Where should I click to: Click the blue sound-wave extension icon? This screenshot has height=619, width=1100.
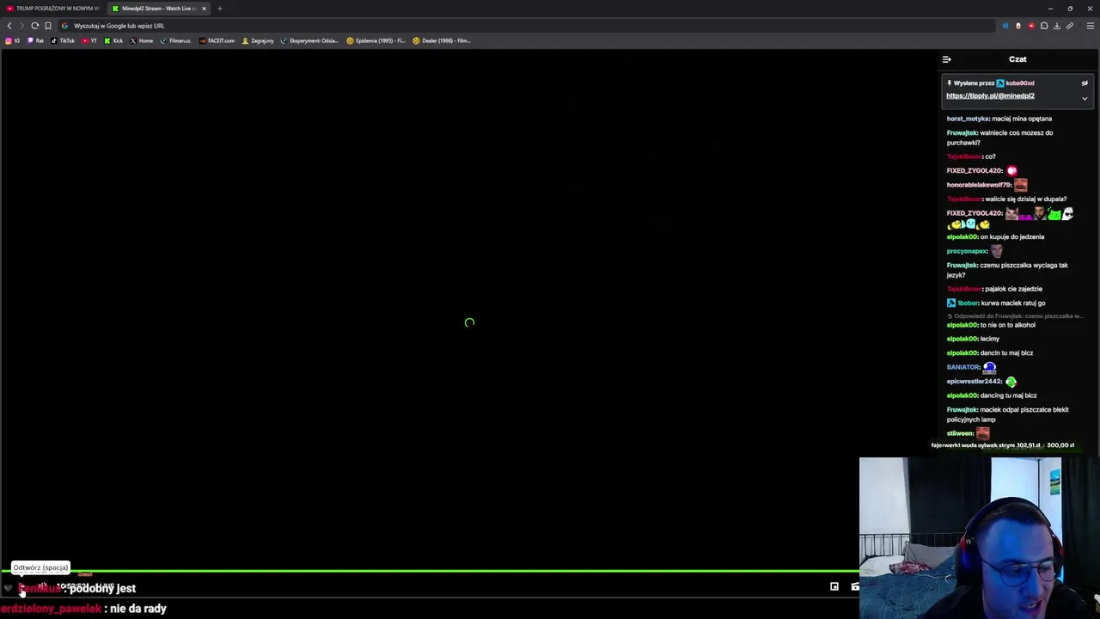click(1005, 26)
